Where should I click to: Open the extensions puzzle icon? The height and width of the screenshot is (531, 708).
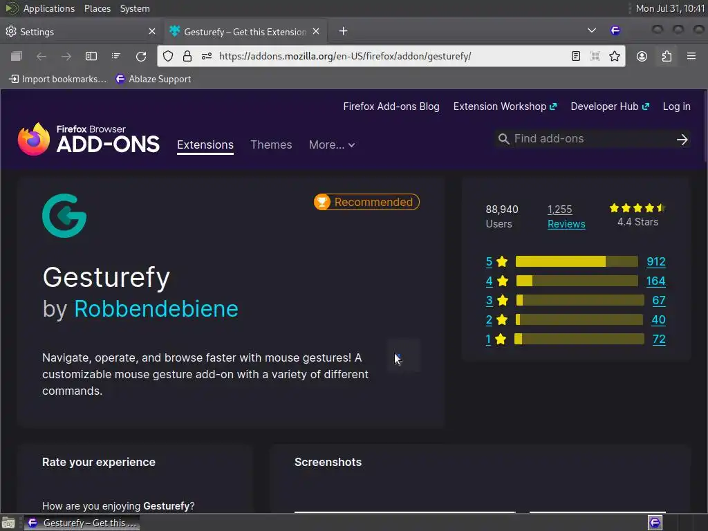(x=667, y=57)
